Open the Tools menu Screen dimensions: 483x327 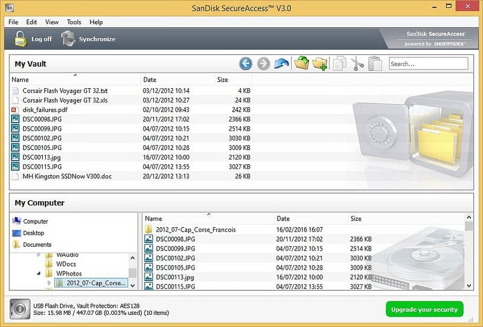(74, 22)
